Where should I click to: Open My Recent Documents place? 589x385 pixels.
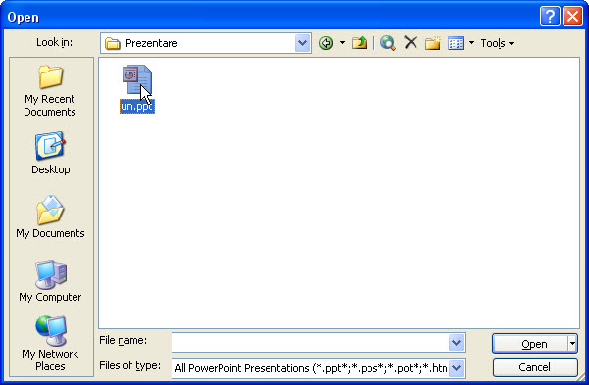point(50,91)
